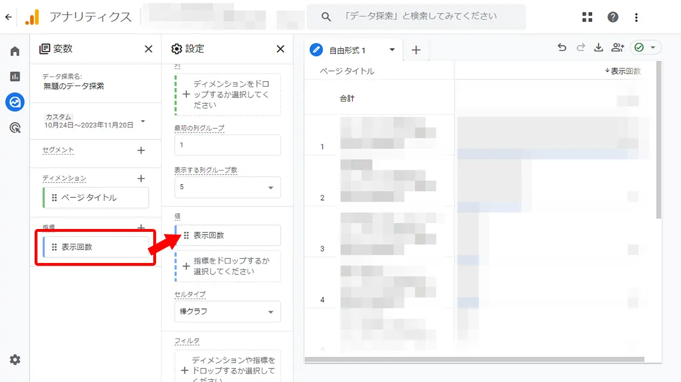Download the exploration data
Viewport: 681px width, 382px height.
point(599,48)
